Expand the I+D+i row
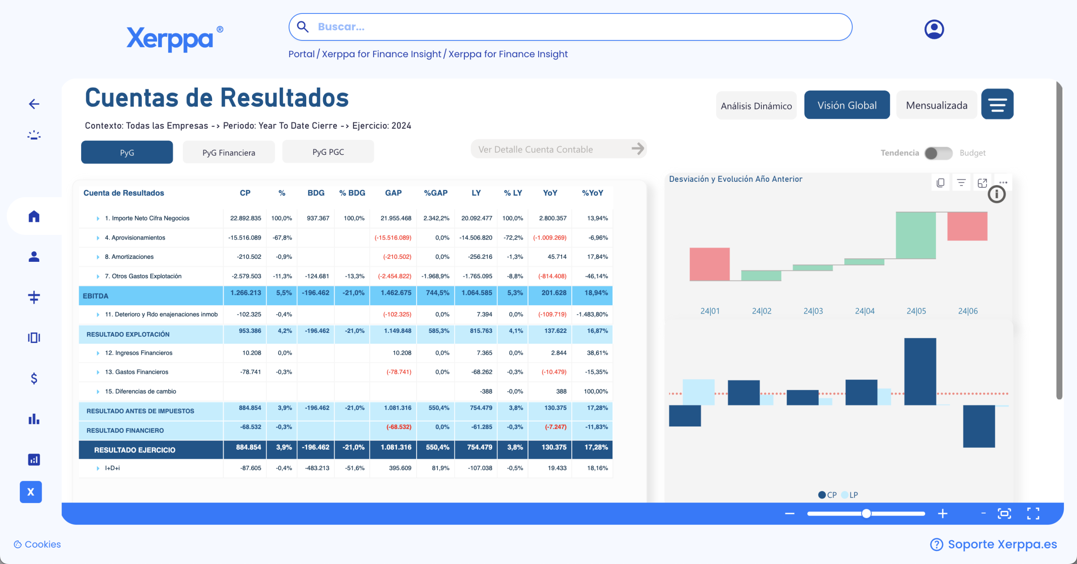 pyautogui.click(x=98, y=468)
